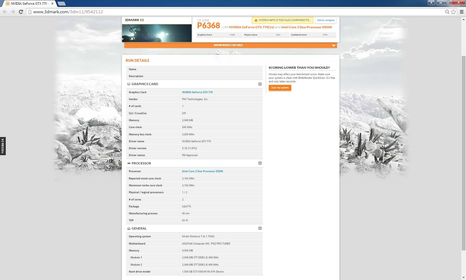Close the NVIDIA GeForce GTX 770 tab

point(52,4)
